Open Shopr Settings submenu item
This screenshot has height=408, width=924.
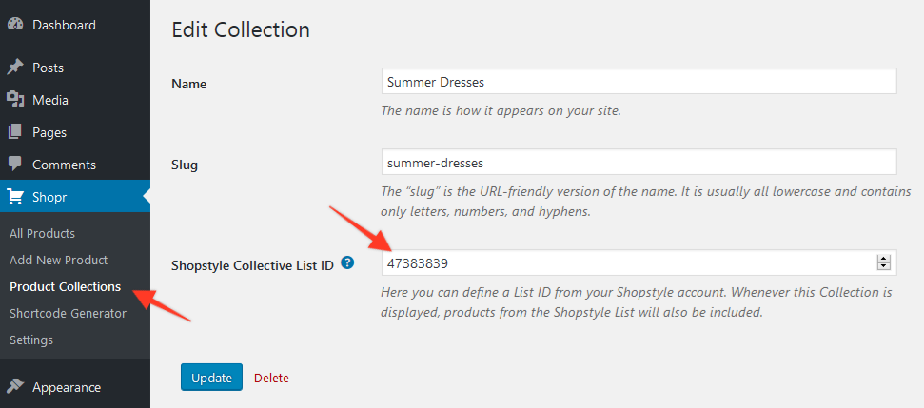click(31, 340)
